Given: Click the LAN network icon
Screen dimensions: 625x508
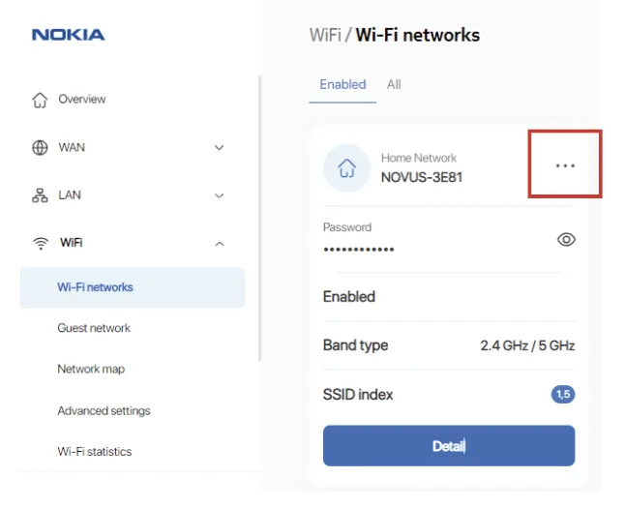Looking at the screenshot, I should tap(40, 195).
